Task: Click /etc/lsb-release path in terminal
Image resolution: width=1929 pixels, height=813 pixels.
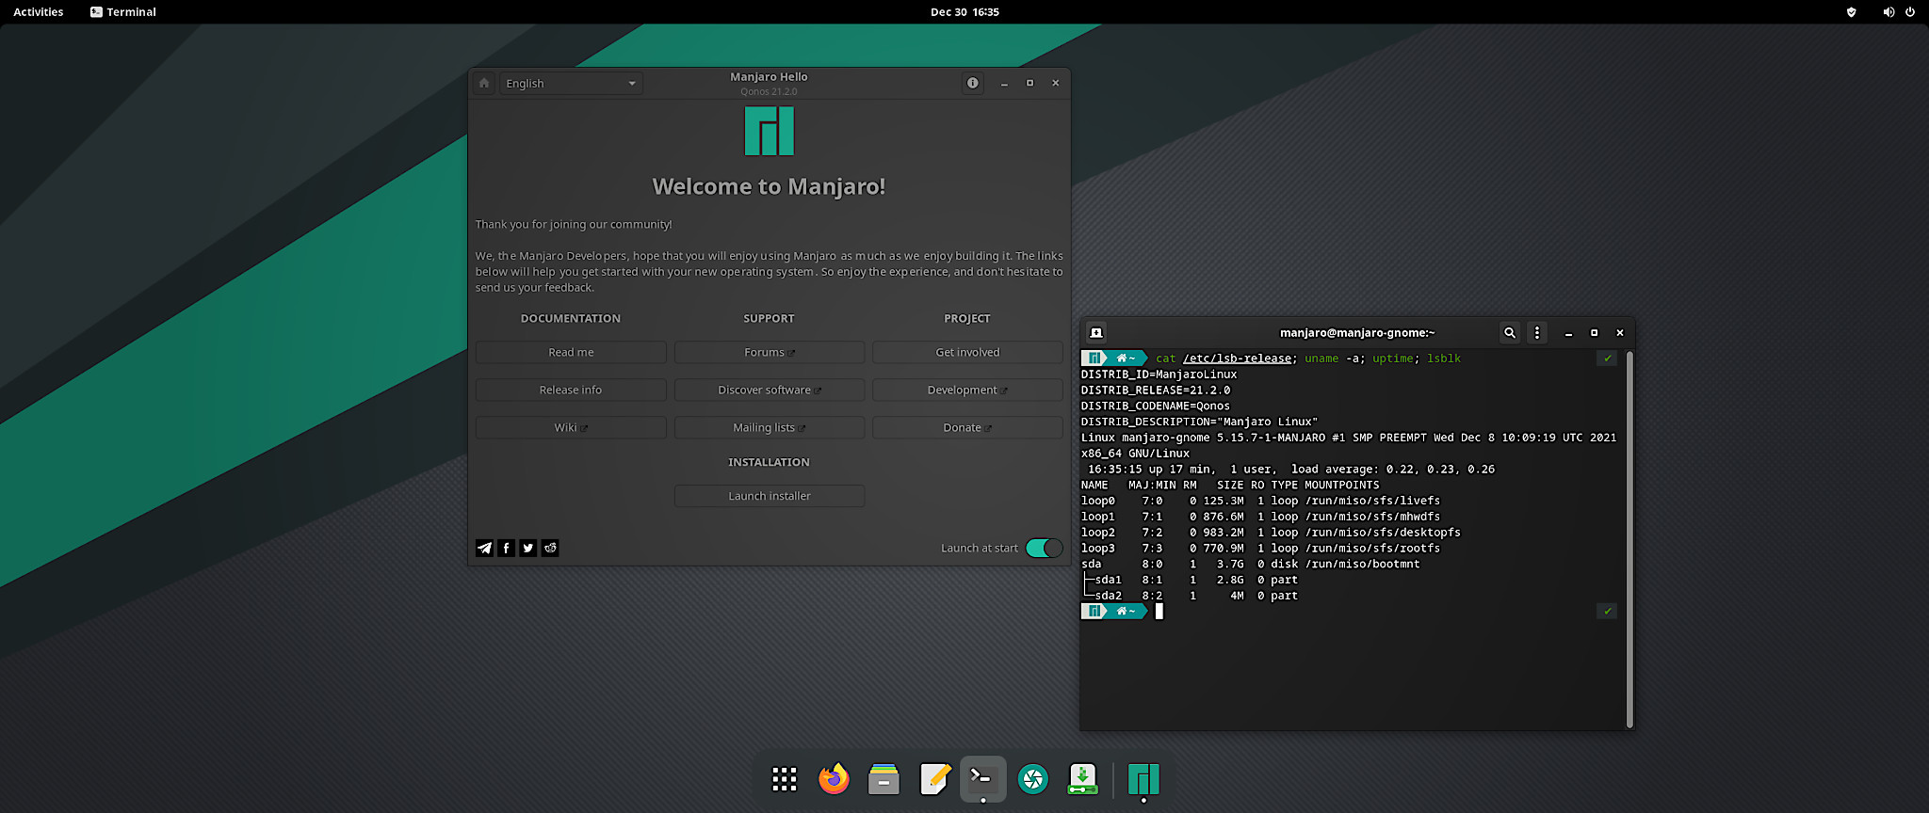Action: 1238,359
